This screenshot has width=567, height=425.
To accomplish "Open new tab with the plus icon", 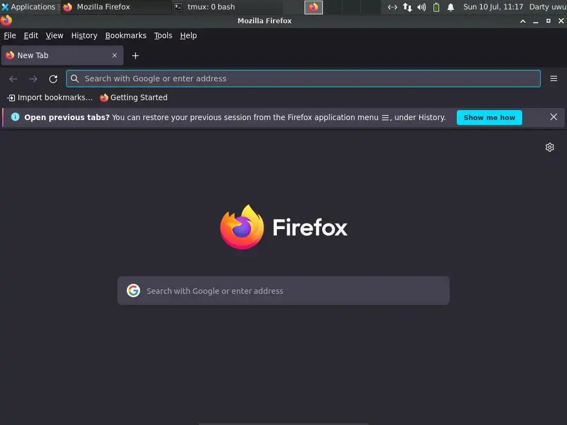I will pos(135,56).
